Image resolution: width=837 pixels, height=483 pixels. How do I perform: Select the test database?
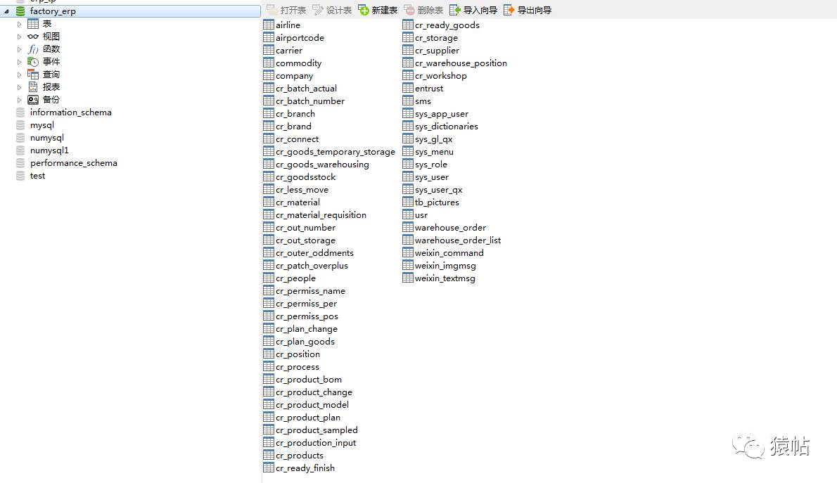[37, 176]
